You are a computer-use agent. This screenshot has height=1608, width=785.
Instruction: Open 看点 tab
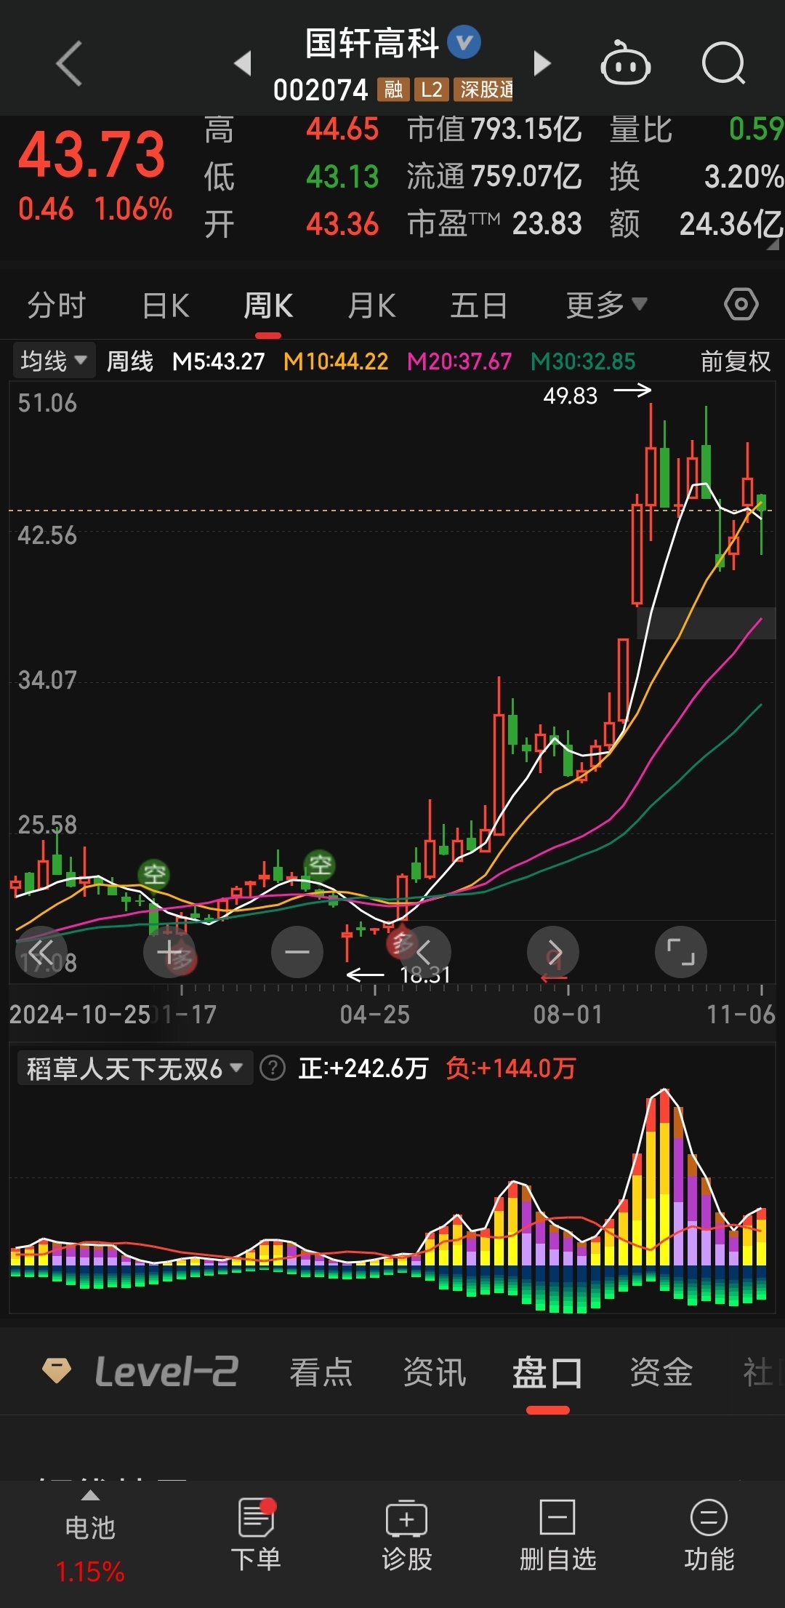tap(321, 1372)
